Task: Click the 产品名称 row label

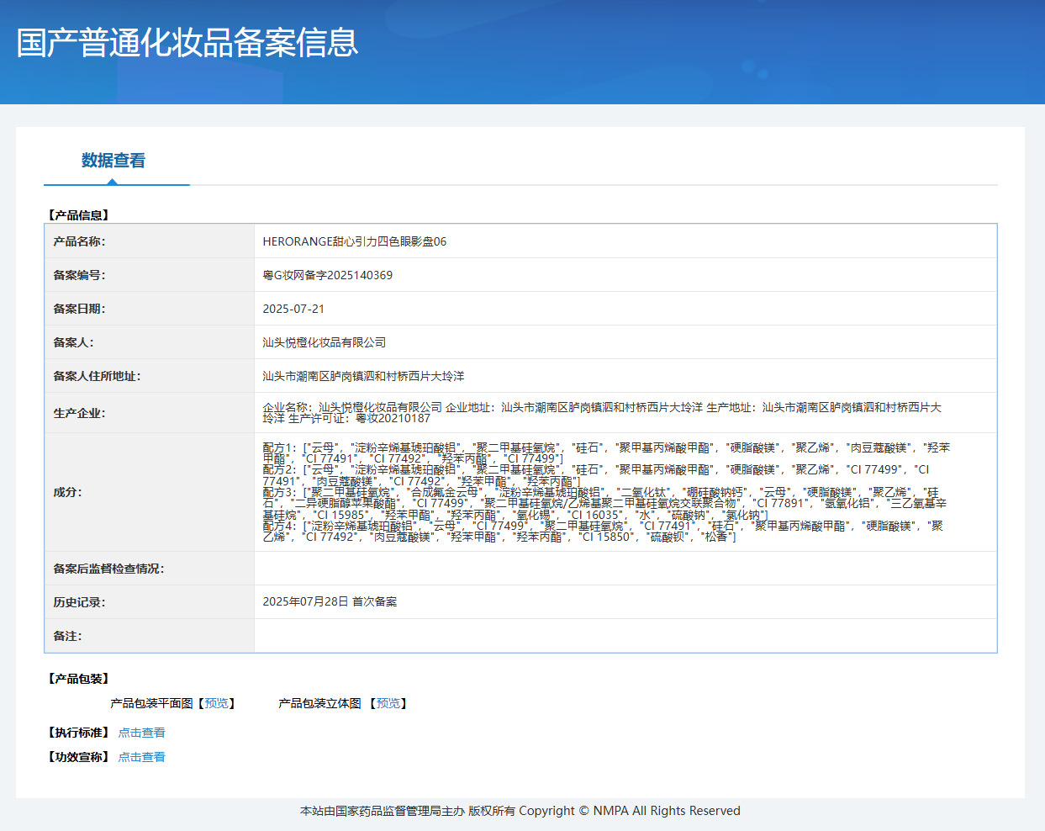Action: pyautogui.click(x=79, y=241)
